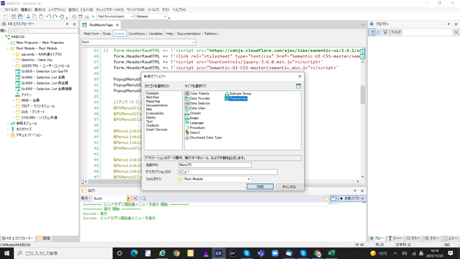Select Procedure object type
460x259 pixels.
tap(195, 128)
